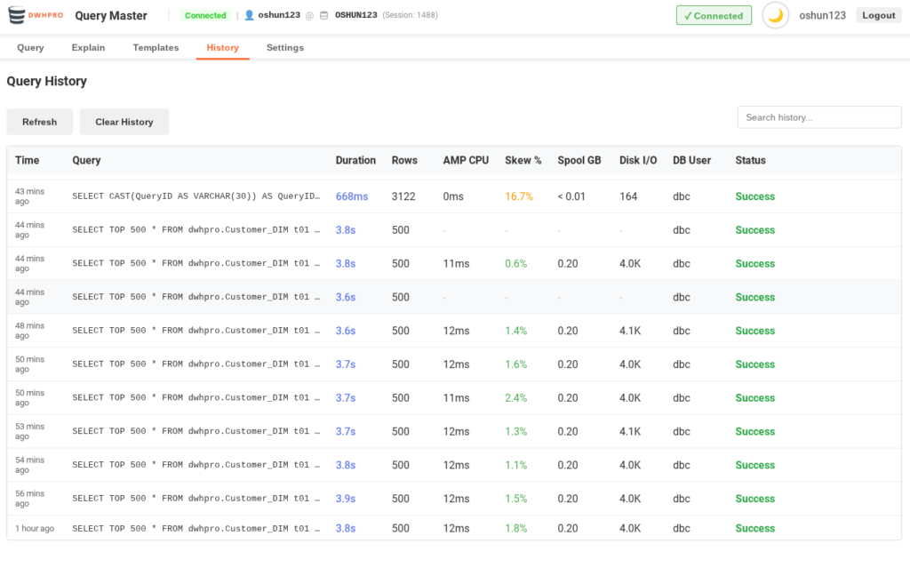Click the small Connected badge near the title
The height and width of the screenshot is (584, 910).
point(205,15)
